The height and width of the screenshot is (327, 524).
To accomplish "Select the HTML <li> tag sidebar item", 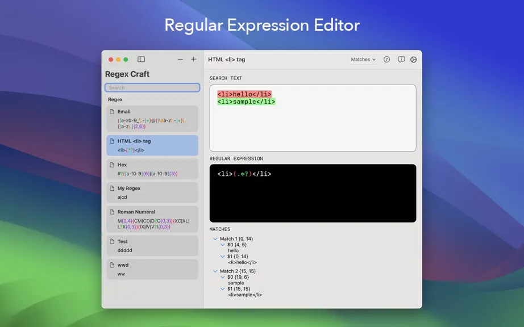I will [x=152, y=145].
